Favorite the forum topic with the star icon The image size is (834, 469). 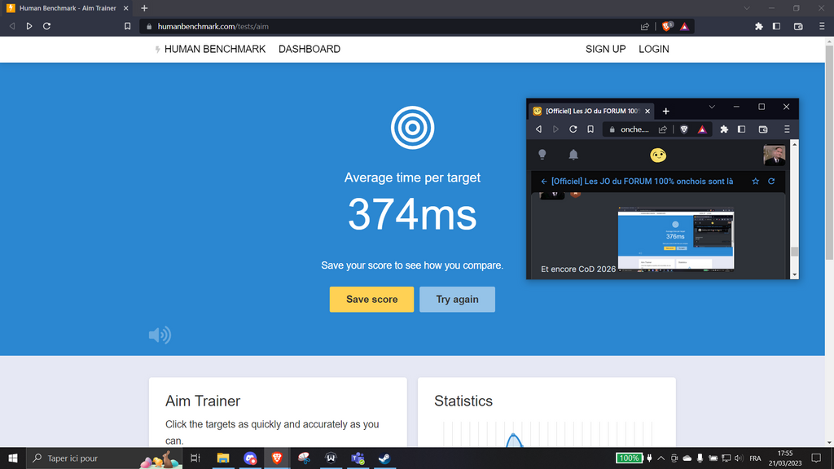coord(755,182)
